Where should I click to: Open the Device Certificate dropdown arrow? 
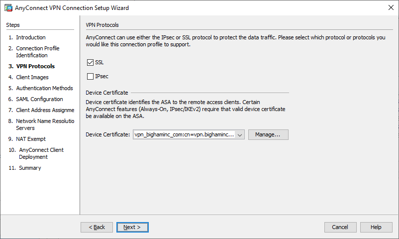[240, 135]
